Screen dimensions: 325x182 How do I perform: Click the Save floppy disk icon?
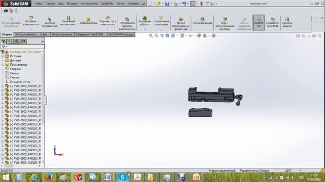(x=167, y=4)
